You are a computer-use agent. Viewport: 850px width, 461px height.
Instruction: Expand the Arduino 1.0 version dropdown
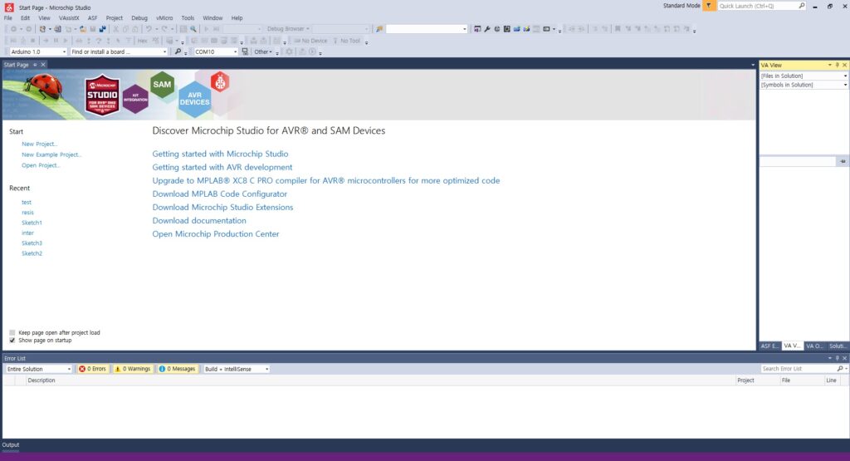click(64, 51)
